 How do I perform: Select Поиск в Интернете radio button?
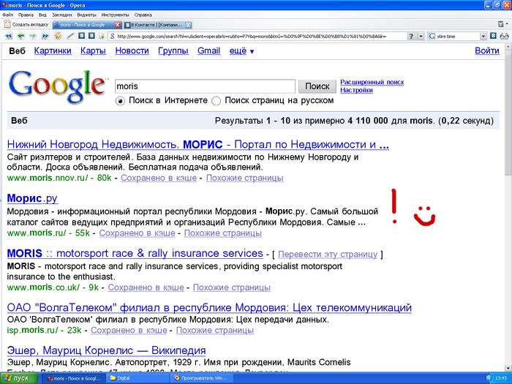pyautogui.click(x=120, y=101)
